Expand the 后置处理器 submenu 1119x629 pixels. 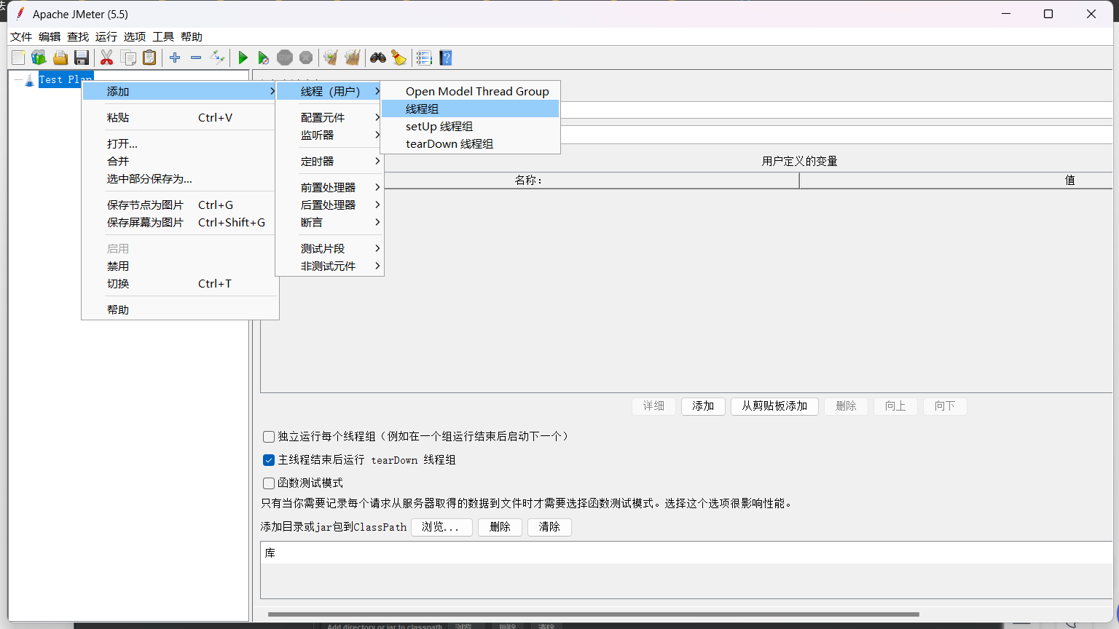330,205
